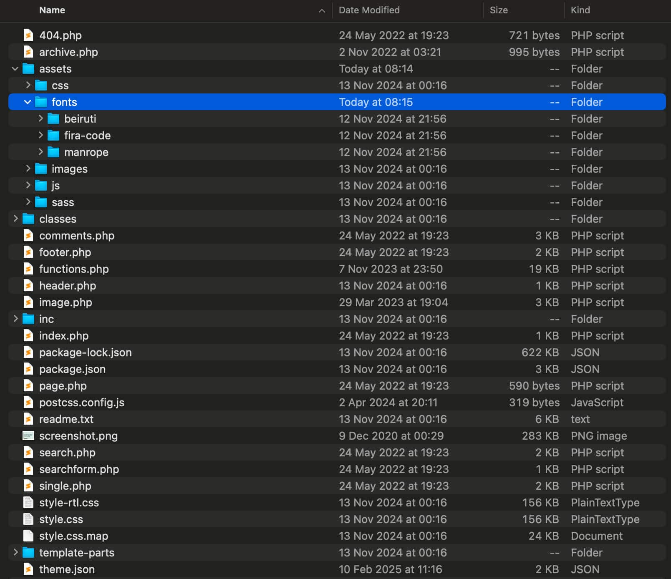The height and width of the screenshot is (579, 671).
Task: Collapse the fonts folder disclosure arrow
Action: (x=28, y=102)
